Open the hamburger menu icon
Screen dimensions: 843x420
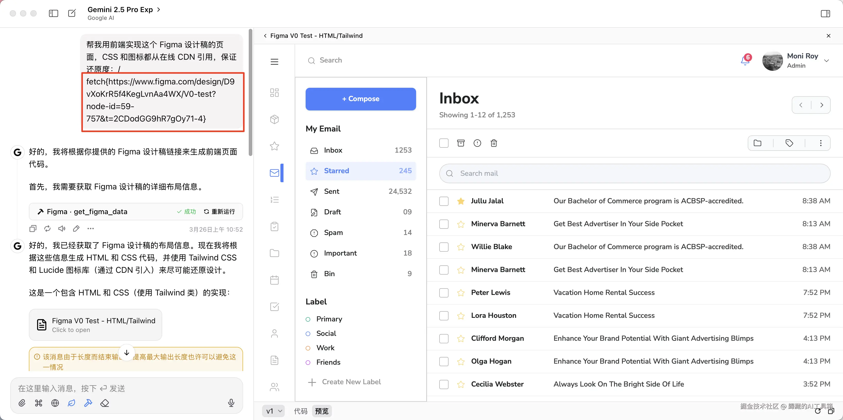pyautogui.click(x=274, y=62)
